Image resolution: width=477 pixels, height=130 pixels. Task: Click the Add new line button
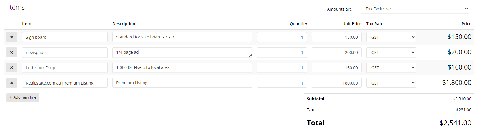click(23, 97)
